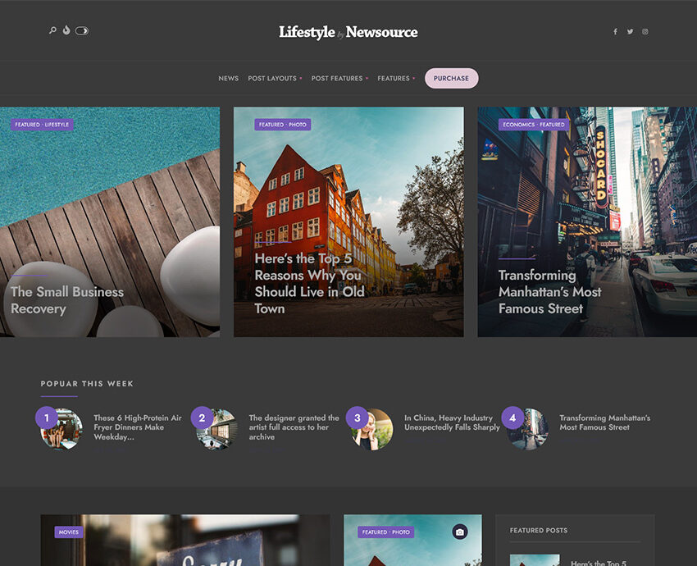Click the Featured · Photo tag on Old Town card
The image size is (697, 566).
[x=282, y=125]
